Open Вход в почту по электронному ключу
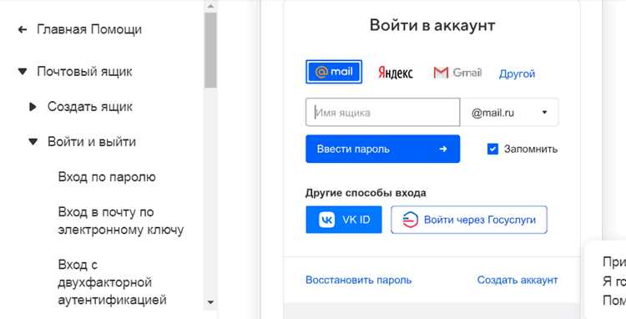 tap(120, 220)
